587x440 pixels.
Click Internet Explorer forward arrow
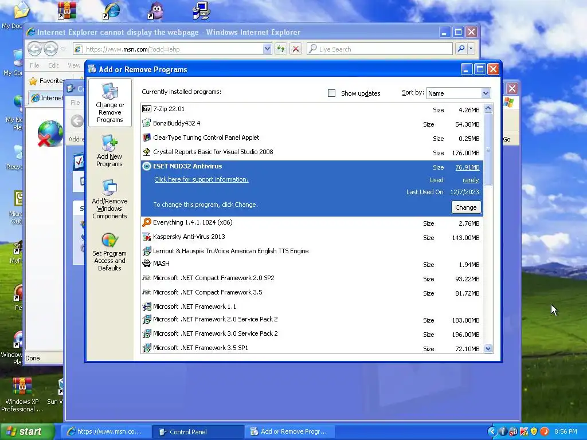50,49
